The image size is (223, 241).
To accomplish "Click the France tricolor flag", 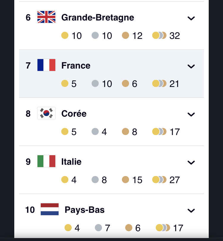I will tap(46, 65).
